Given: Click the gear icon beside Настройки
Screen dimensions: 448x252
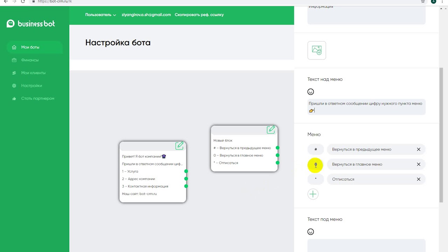Looking at the screenshot, I should point(14,86).
